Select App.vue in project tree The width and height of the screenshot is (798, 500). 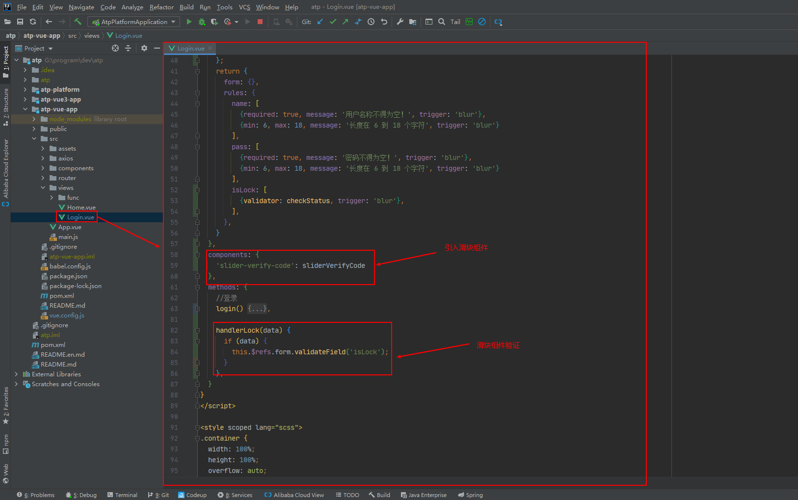(70, 227)
